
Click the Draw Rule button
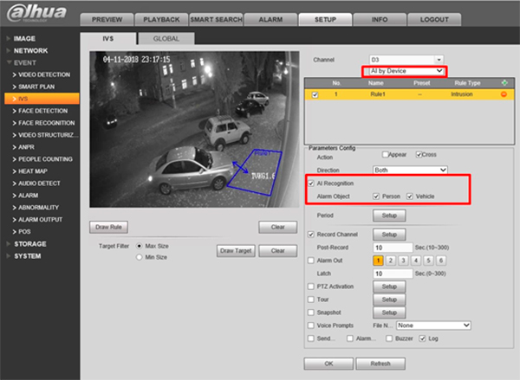[109, 227]
